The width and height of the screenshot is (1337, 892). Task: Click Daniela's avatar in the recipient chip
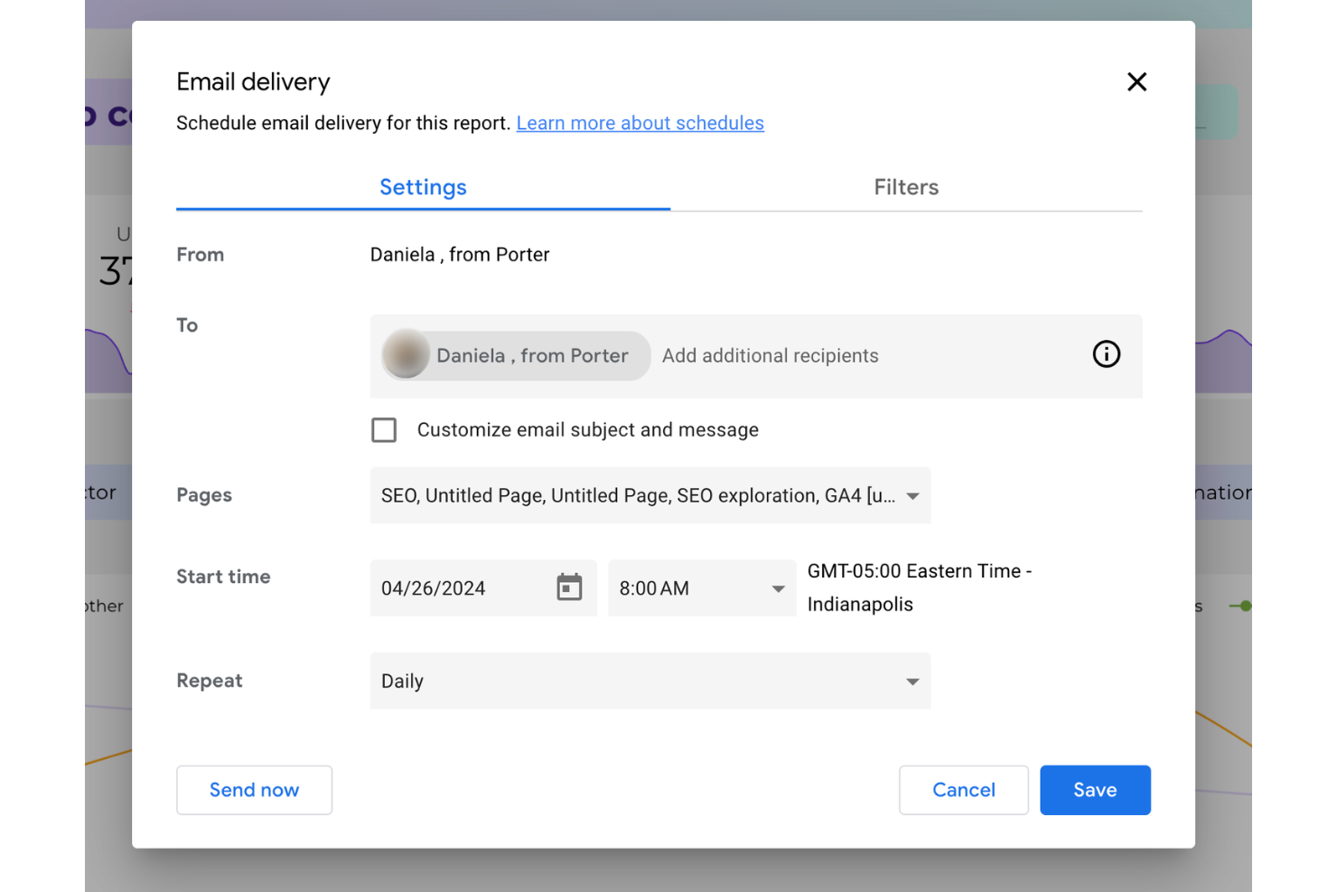[405, 355]
